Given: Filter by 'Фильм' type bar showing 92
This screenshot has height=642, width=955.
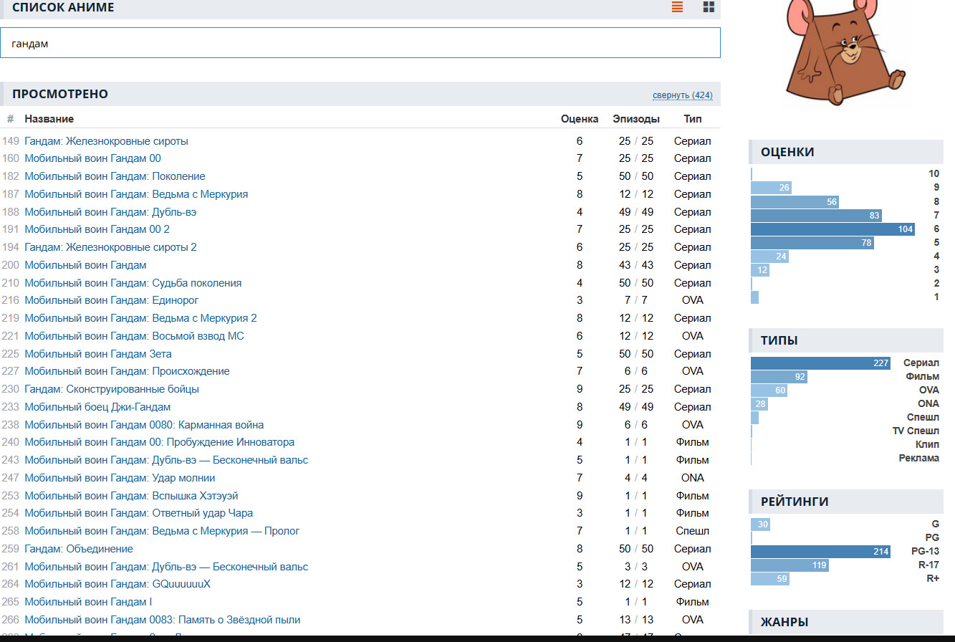Looking at the screenshot, I should [x=779, y=377].
